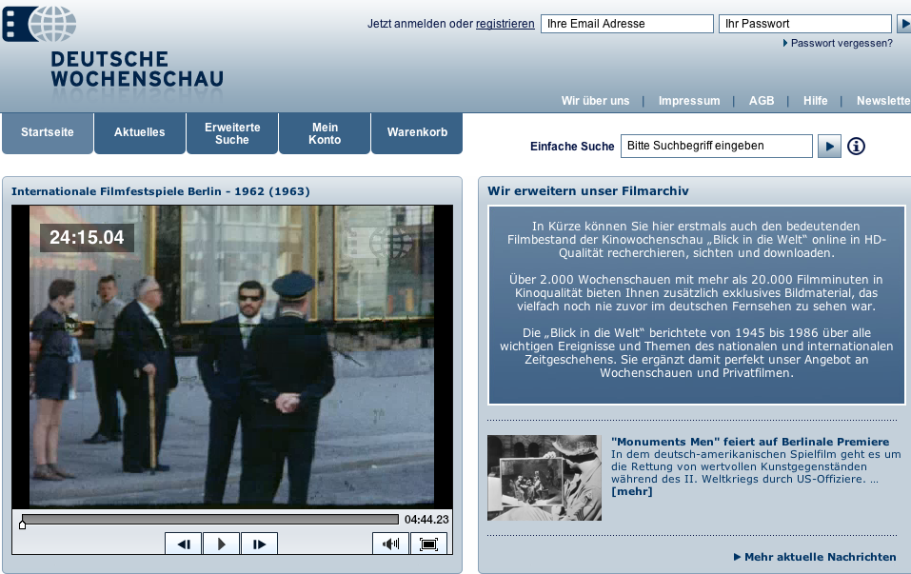Switch video to fullscreen
Screen dimensions: 911x574
point(428,544)
